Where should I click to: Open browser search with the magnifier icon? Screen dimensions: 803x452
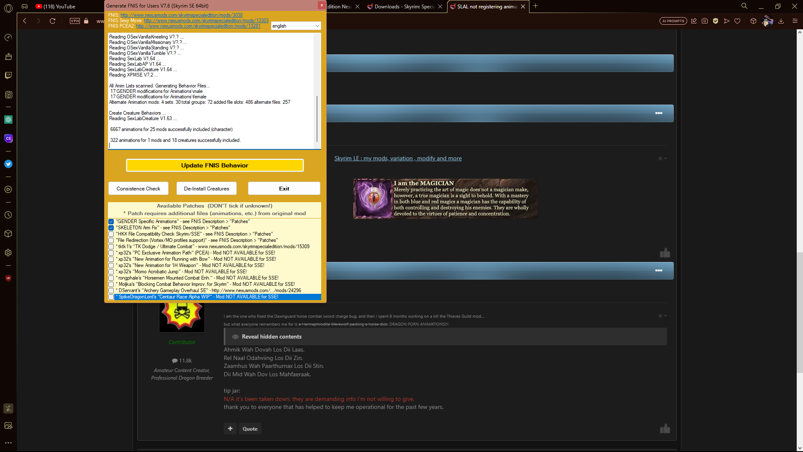click(744, 6)
